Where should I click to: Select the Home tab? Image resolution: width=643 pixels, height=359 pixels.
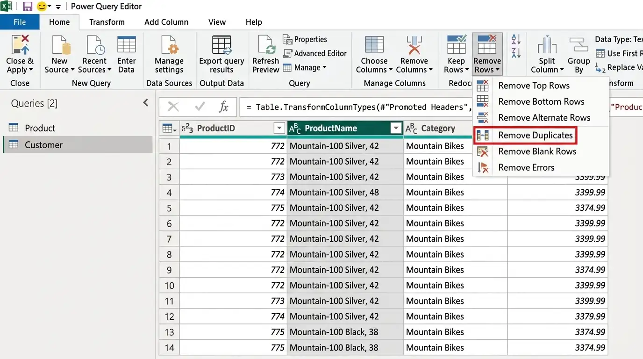point(59,22)
